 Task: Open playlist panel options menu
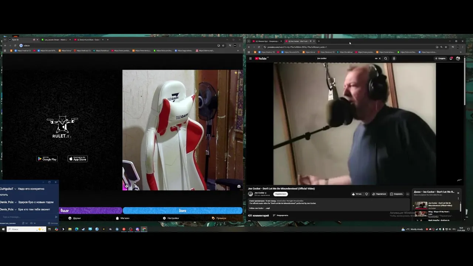tap(458, 198)
